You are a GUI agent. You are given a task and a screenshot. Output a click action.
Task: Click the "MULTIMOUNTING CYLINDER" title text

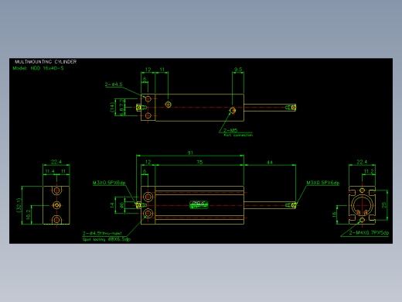[x=46, y=62]
